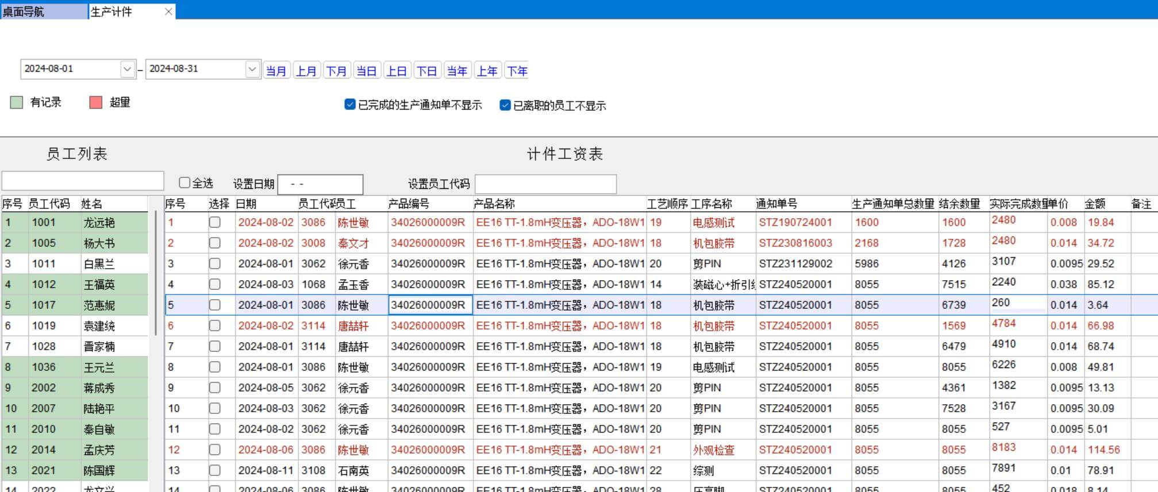Jump to previous month with 上月
The image size is (1158, 492).
(306, 71)
